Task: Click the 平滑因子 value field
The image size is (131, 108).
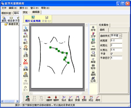Action: coord(116,58)
